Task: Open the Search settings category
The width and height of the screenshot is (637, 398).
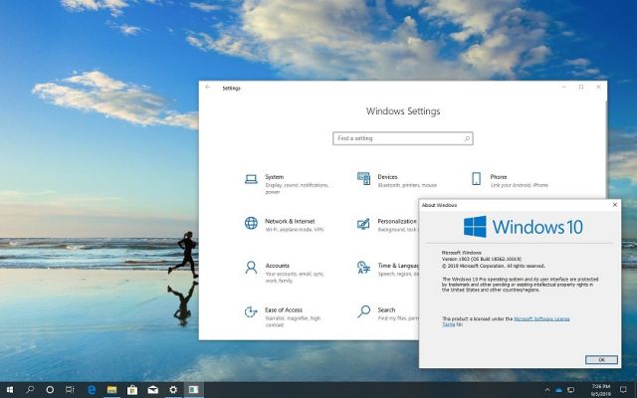Action: 385,310
